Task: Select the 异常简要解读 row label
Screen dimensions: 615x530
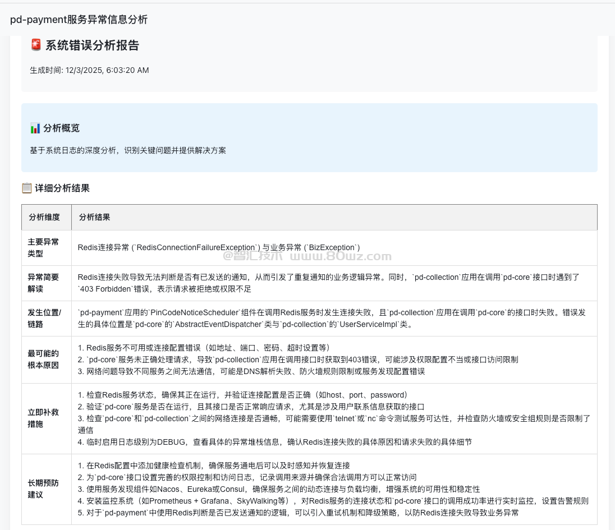Action: coord(43,283)
